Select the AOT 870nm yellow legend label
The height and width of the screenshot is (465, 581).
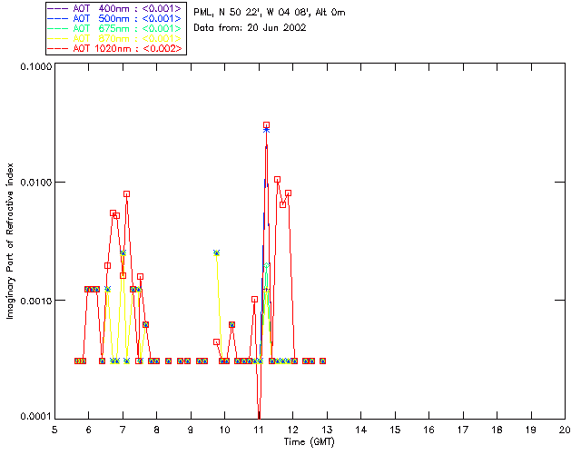tap(127, 38)
